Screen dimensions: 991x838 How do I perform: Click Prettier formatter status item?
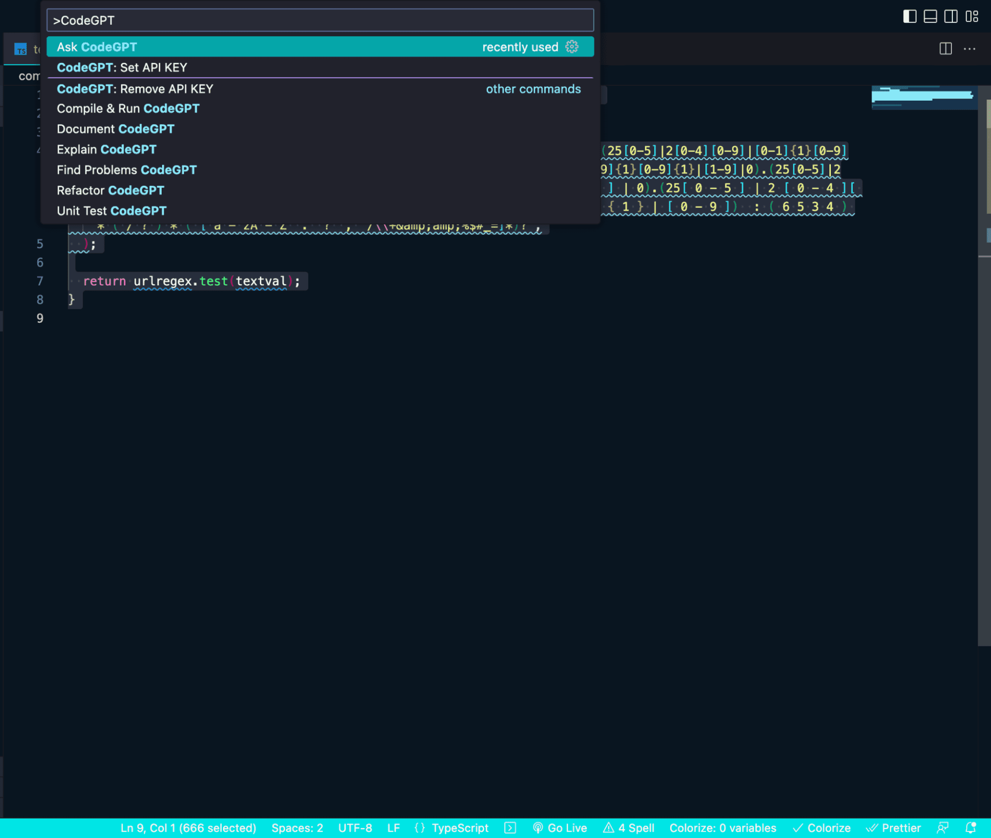[x=893, y=828]
